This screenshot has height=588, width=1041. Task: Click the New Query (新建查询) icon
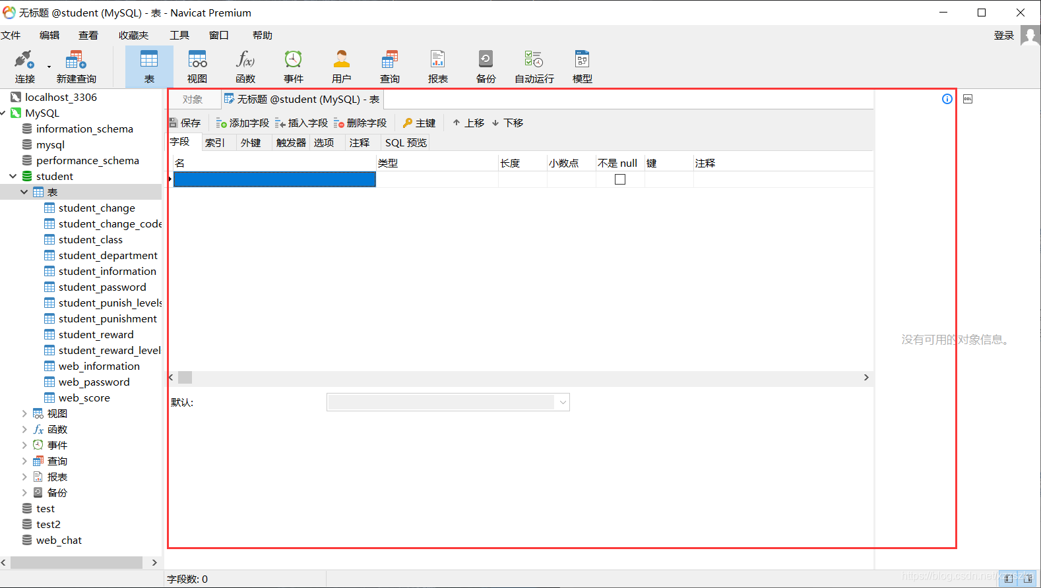pyautogui.click(x=76, y=67)
